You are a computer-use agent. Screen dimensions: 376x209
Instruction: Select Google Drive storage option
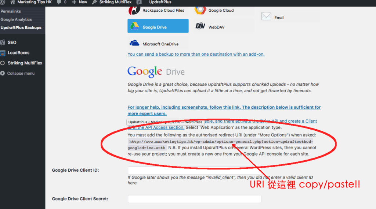pyautogui.click(x=158, y=26)
